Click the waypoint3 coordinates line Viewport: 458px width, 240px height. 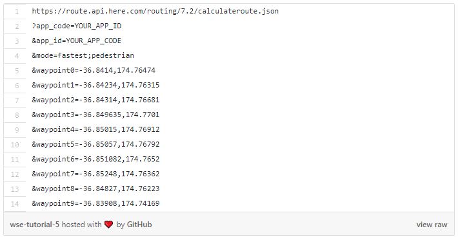click(95, 115)
